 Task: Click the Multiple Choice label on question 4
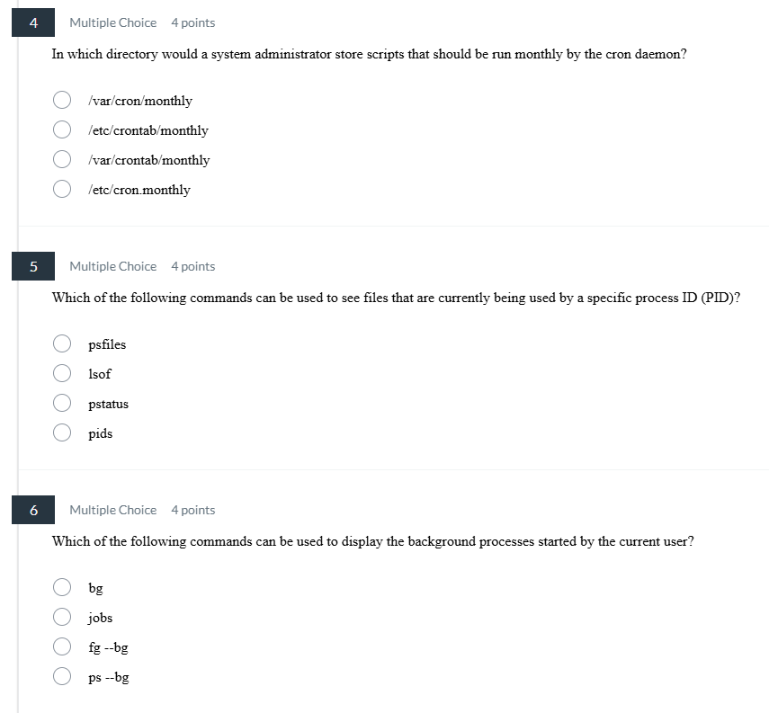[x=112, y=22]
